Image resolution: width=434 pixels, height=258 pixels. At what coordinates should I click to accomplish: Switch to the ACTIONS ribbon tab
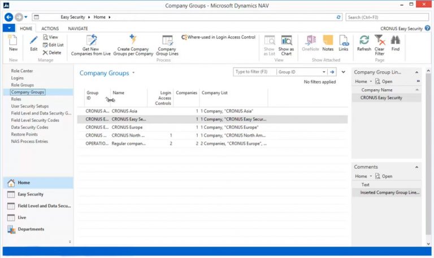point(50,28)
